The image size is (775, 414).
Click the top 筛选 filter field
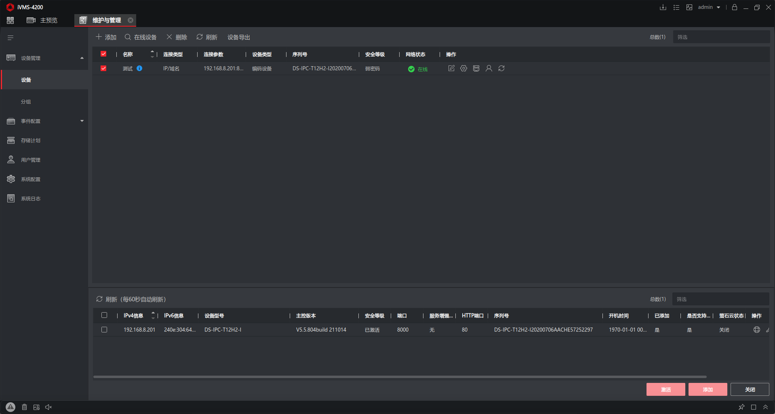[721, 37]
